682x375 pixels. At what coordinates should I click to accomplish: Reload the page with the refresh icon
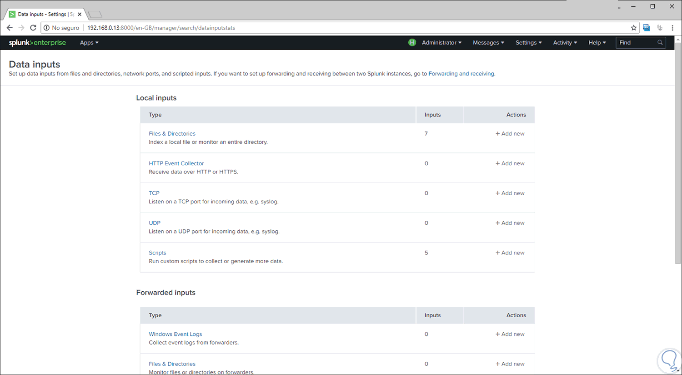[x=33, y=27]
